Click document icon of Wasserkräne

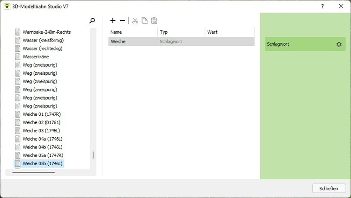coord(18,57)
